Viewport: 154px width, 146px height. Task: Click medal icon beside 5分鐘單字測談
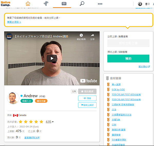[108, 140]
